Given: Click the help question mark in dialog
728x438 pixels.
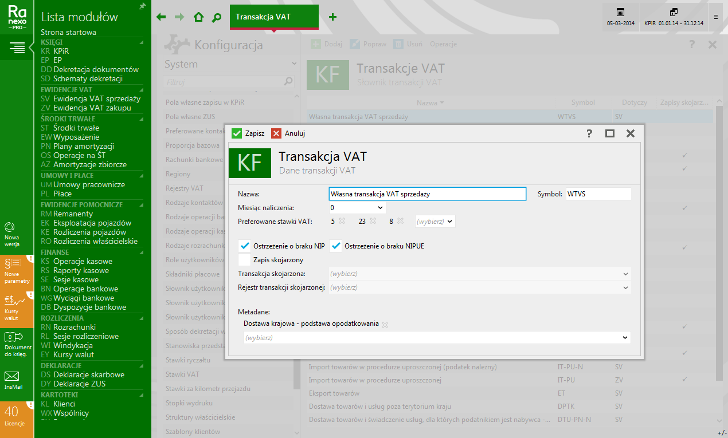Looking at the screenshot, I should point(589,133).
